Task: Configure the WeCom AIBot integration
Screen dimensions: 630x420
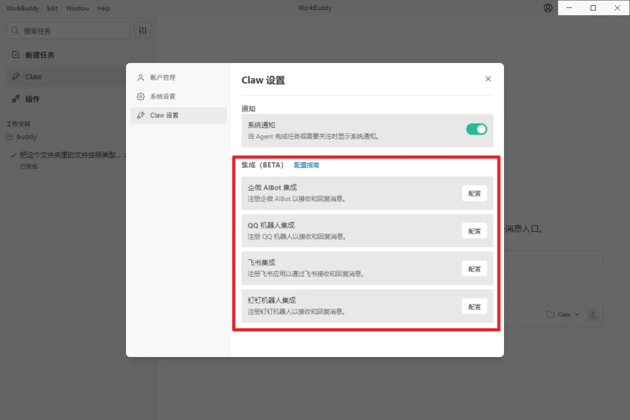Action: coord(474,194)
